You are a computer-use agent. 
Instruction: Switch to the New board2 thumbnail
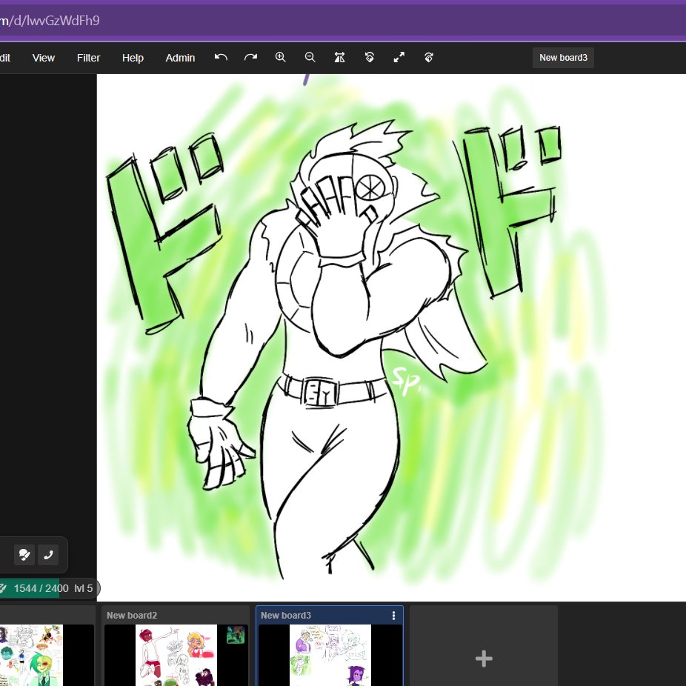(176, 655)
